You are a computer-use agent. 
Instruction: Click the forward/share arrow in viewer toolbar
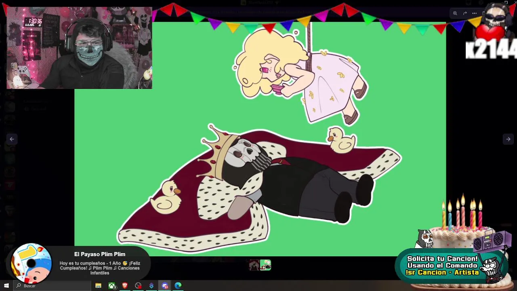pyautogui.click(x=465, y=13)
